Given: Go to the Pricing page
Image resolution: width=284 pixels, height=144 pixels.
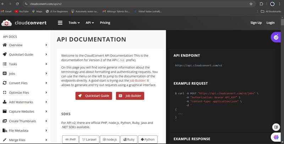Looking at the screenshot, I should tap(105, 23).
